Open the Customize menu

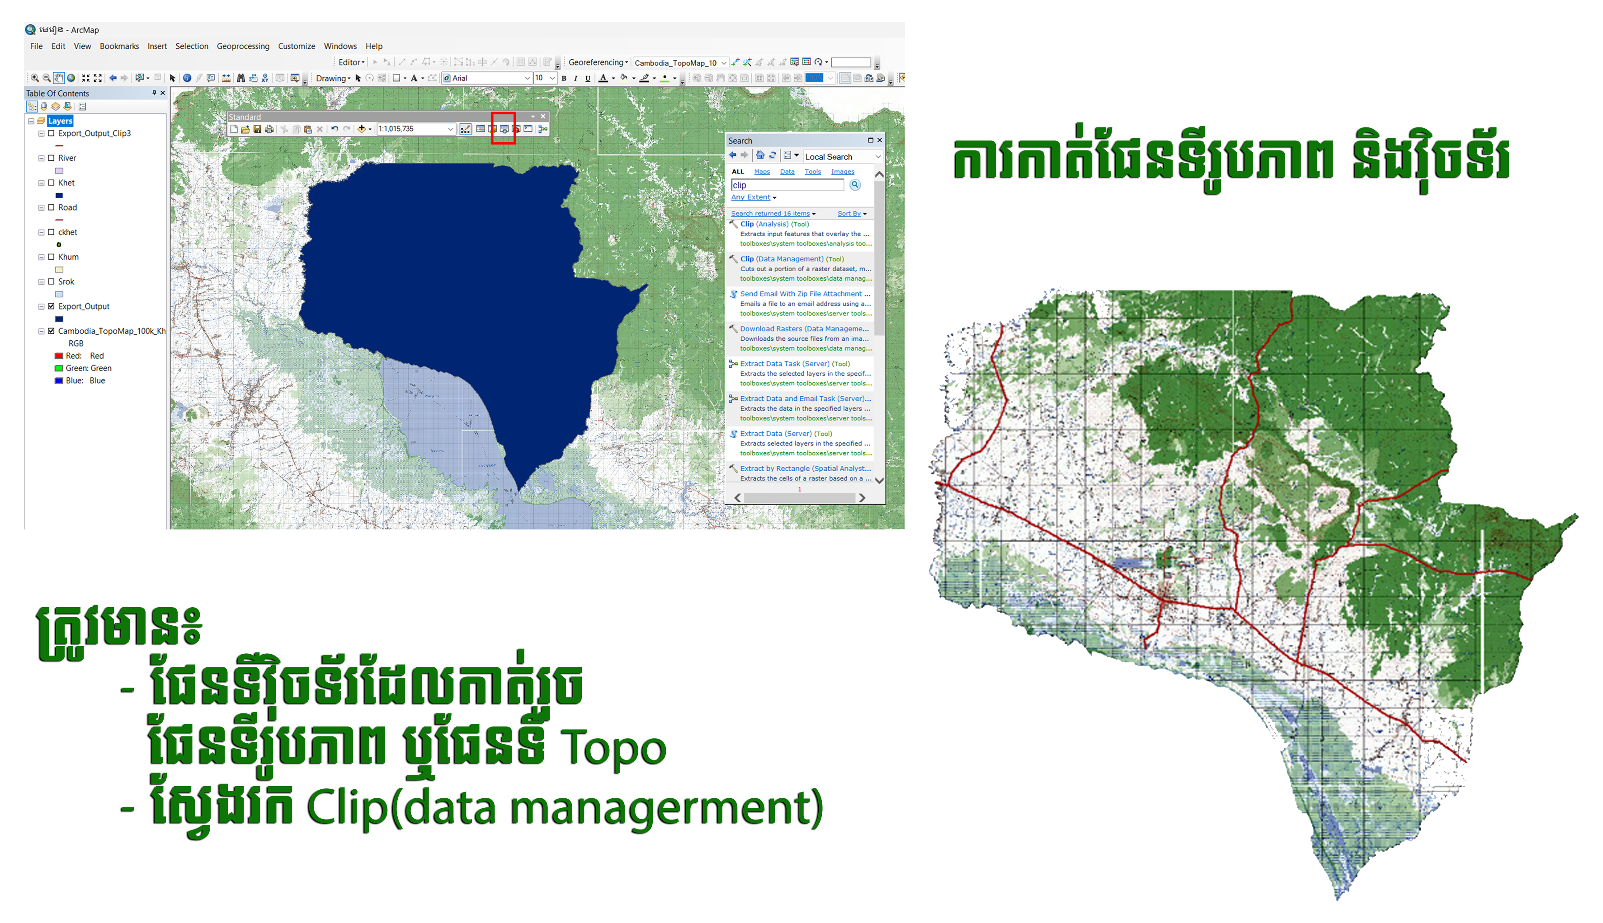tap(296, 46)
